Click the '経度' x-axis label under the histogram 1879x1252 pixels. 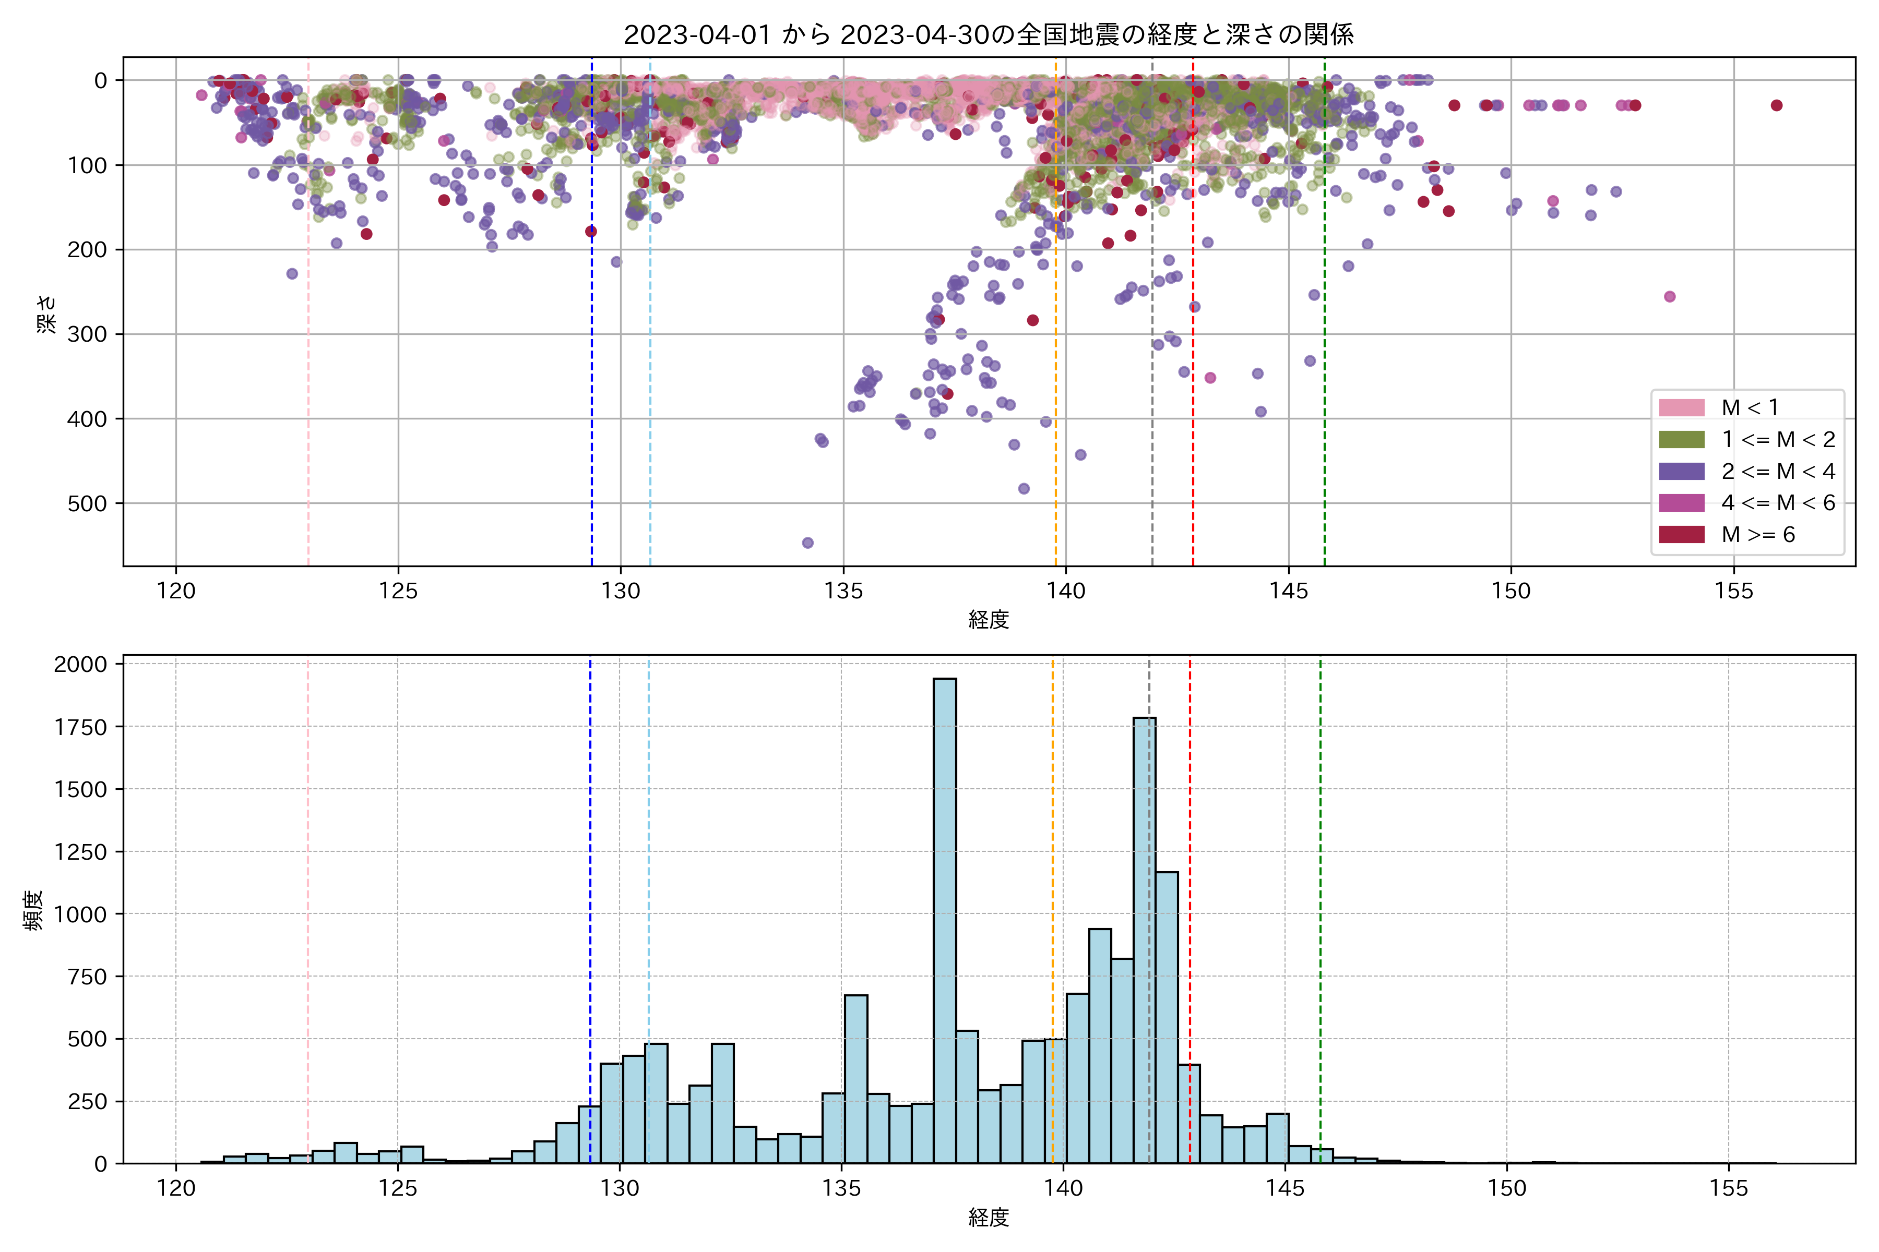tap(988, 1217)
